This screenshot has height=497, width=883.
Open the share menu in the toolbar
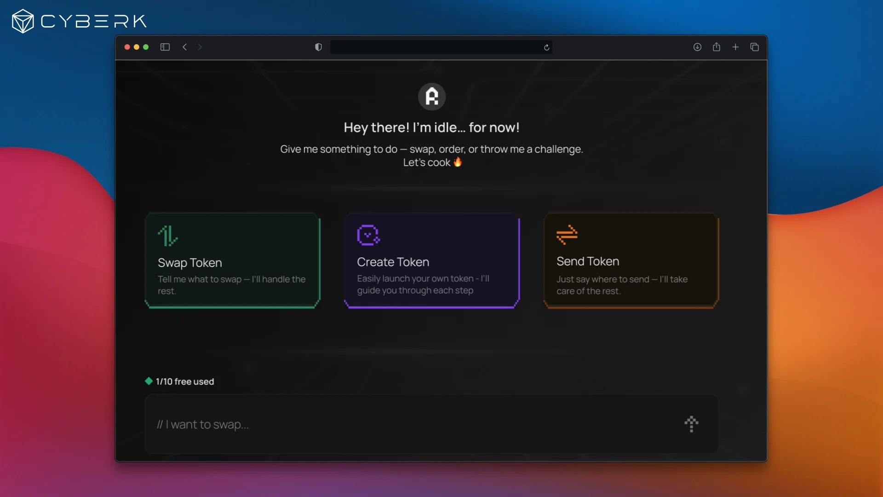(x=717, y=47)
